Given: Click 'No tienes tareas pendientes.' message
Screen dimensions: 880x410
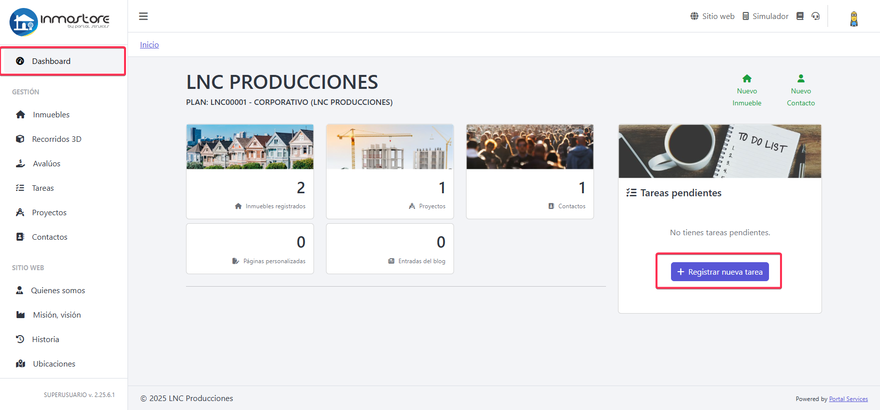Looking at the screenshot, I should point(720,232).
